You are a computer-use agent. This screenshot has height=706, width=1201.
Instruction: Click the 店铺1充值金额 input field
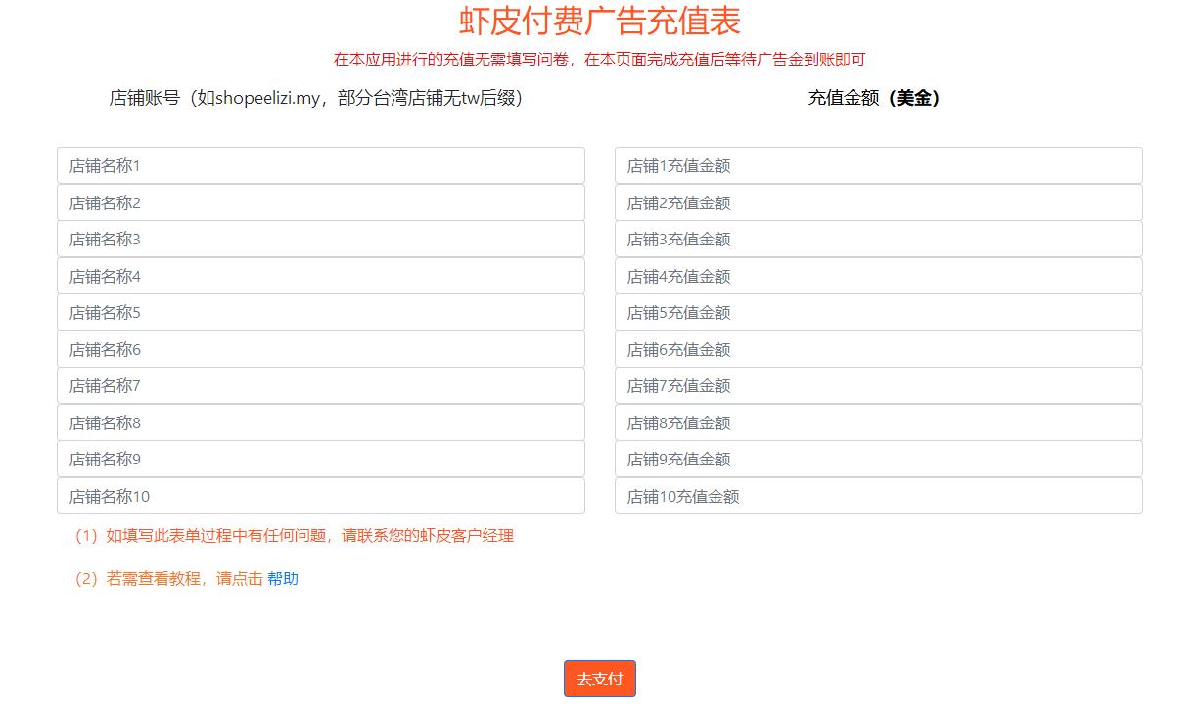(x=878, y=165)
